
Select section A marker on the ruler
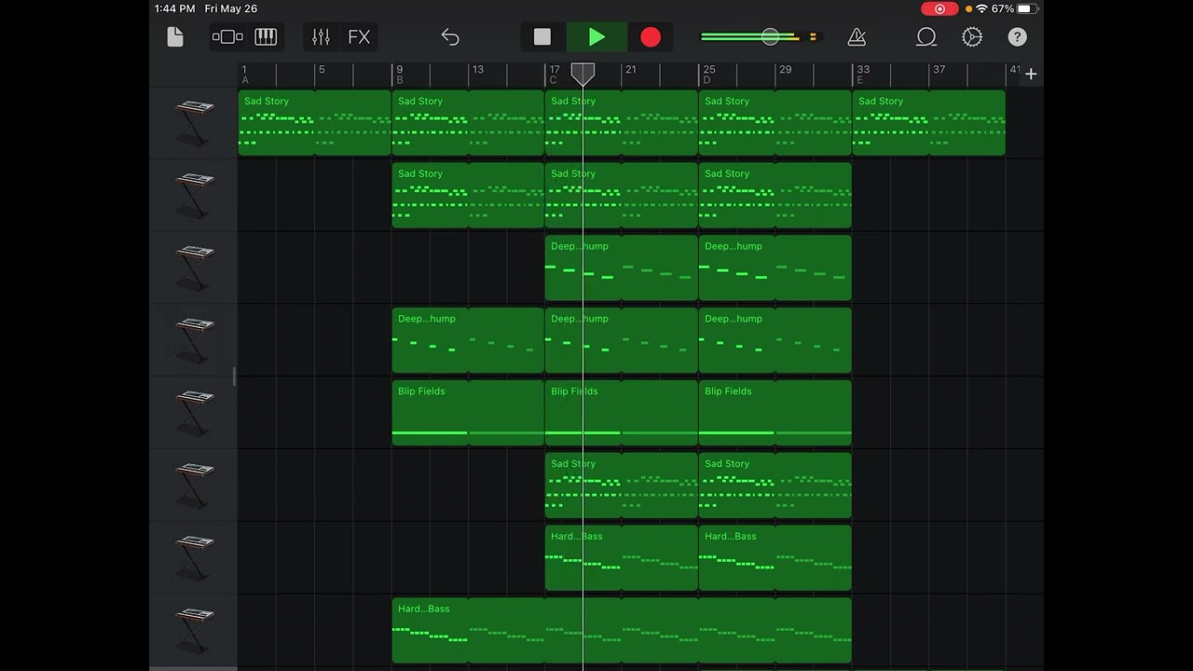coord(245,80)
